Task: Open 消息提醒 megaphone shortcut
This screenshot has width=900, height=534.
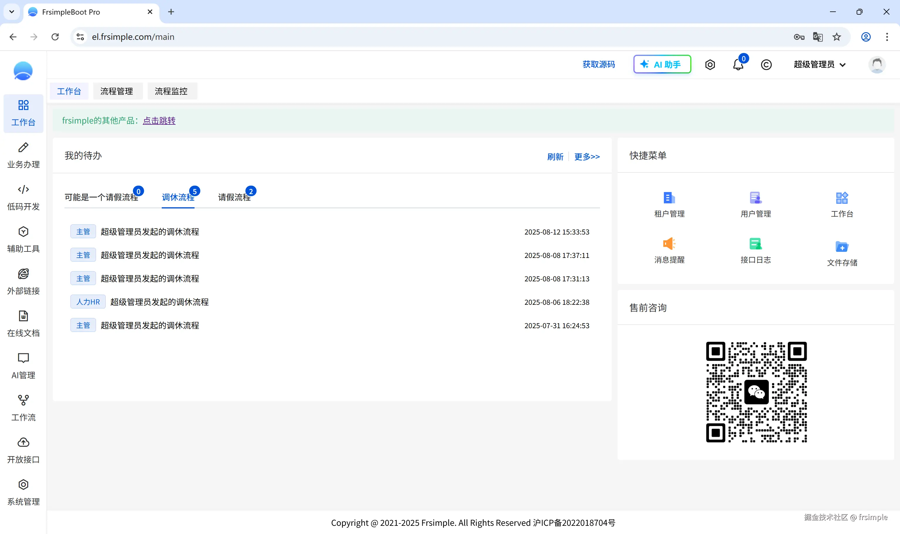Action: [x=669, y=244]
